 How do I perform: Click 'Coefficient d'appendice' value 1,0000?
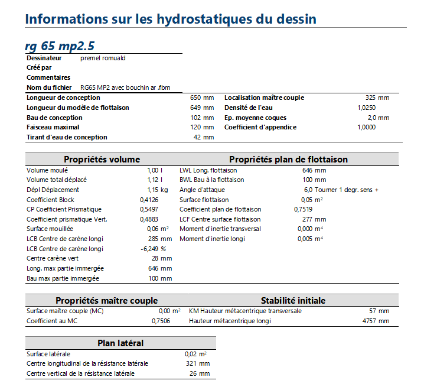[366, 127]
